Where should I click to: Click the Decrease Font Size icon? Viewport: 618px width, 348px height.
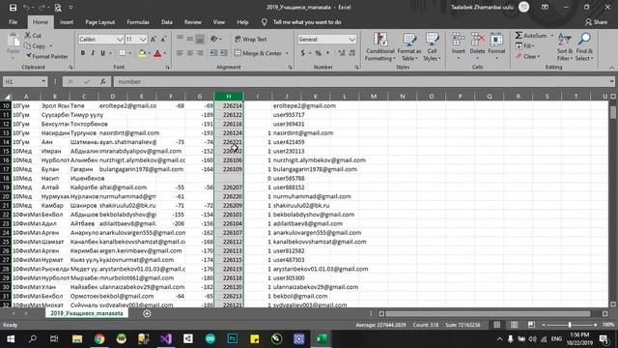[163, 39]
